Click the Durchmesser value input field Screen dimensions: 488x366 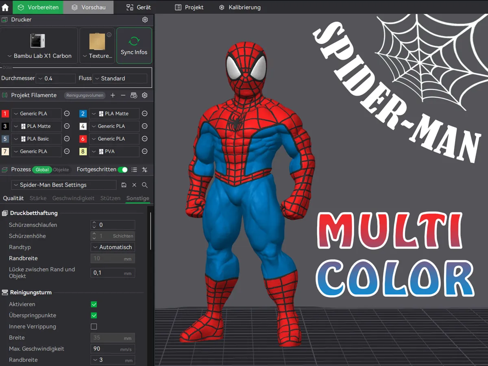tap(56, 78)
